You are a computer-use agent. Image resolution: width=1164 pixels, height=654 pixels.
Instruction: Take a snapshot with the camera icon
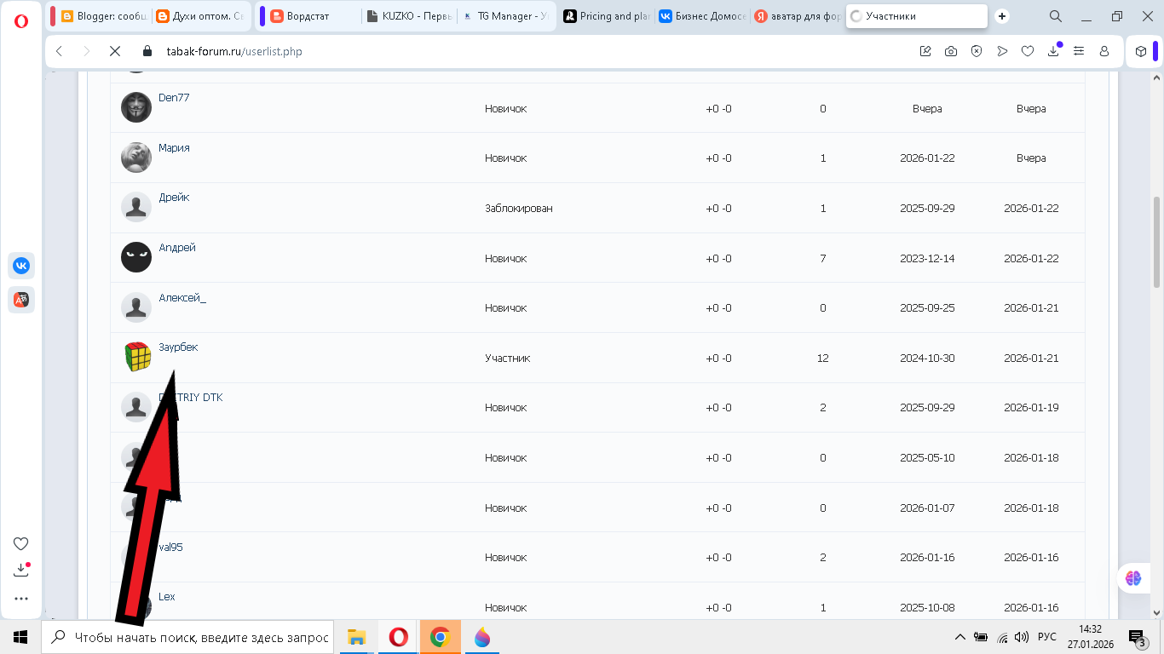951,51
